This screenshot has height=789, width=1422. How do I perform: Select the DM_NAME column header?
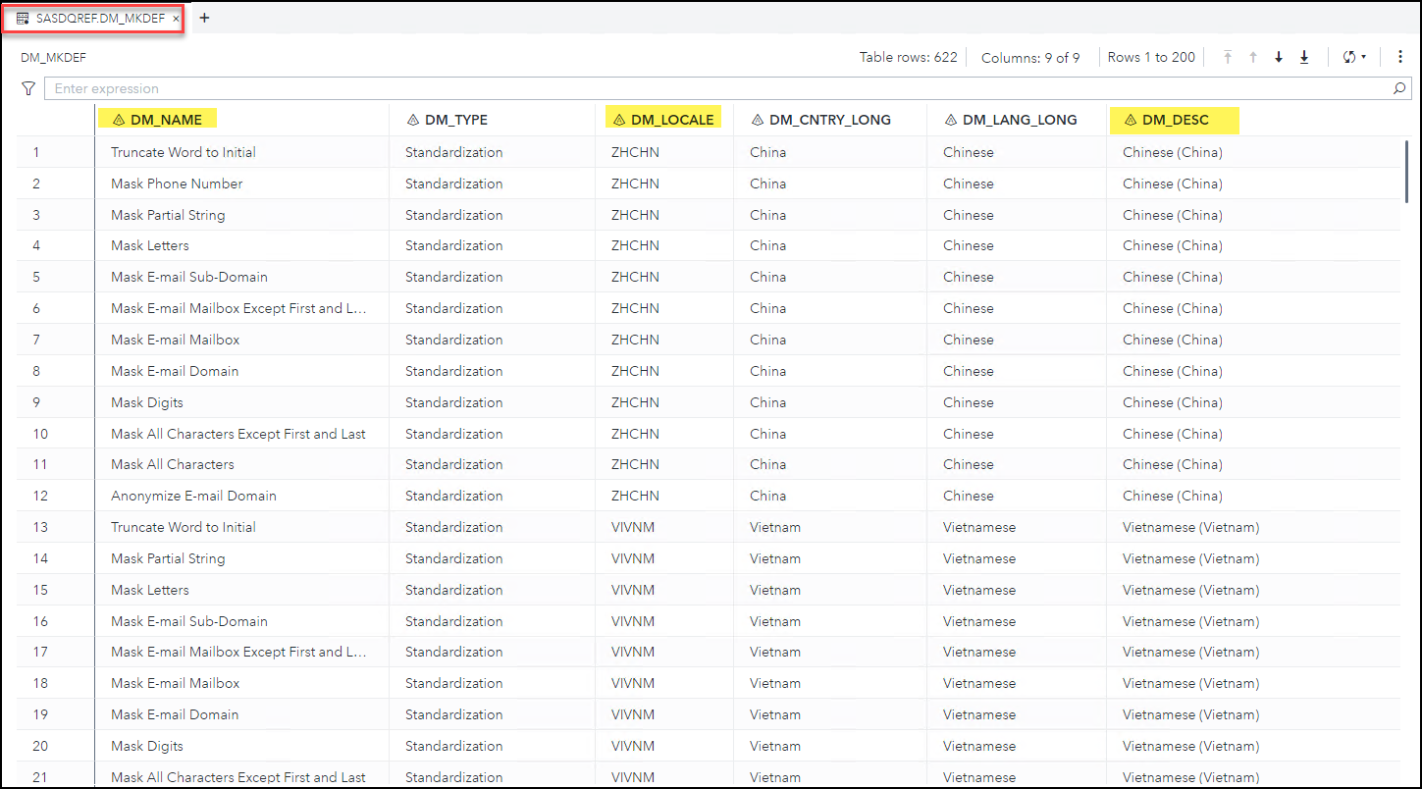[166, 120]
